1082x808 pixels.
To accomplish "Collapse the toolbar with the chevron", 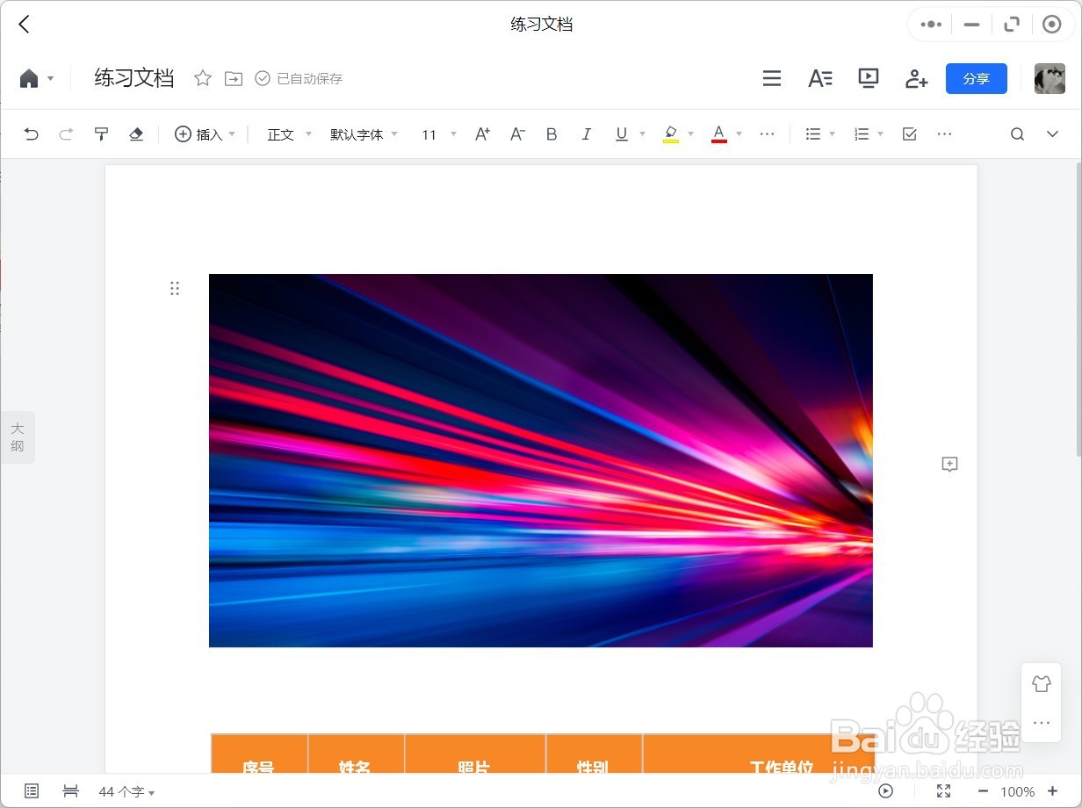I will (x=1051, y=133).
